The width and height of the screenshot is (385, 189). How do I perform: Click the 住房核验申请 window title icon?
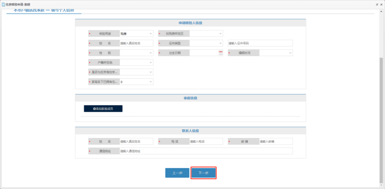tap(3, 3)
